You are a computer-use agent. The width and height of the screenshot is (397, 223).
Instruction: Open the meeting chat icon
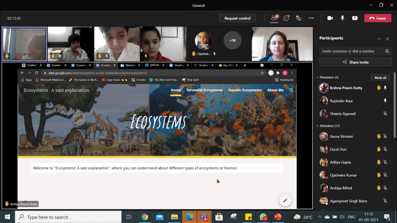coord(286,18)
